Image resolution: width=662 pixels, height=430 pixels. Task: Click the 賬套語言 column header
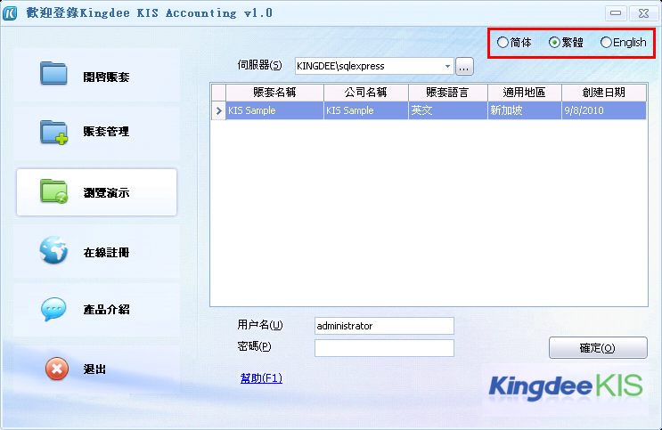pos(448,93)
